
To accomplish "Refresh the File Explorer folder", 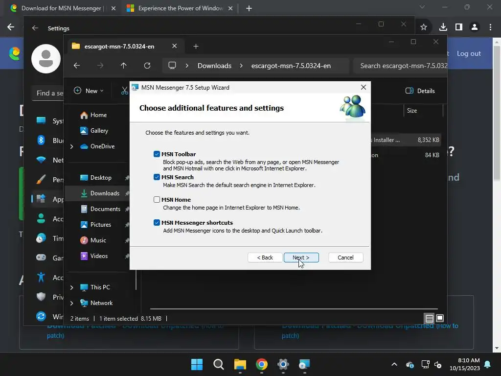I will 147,66.
